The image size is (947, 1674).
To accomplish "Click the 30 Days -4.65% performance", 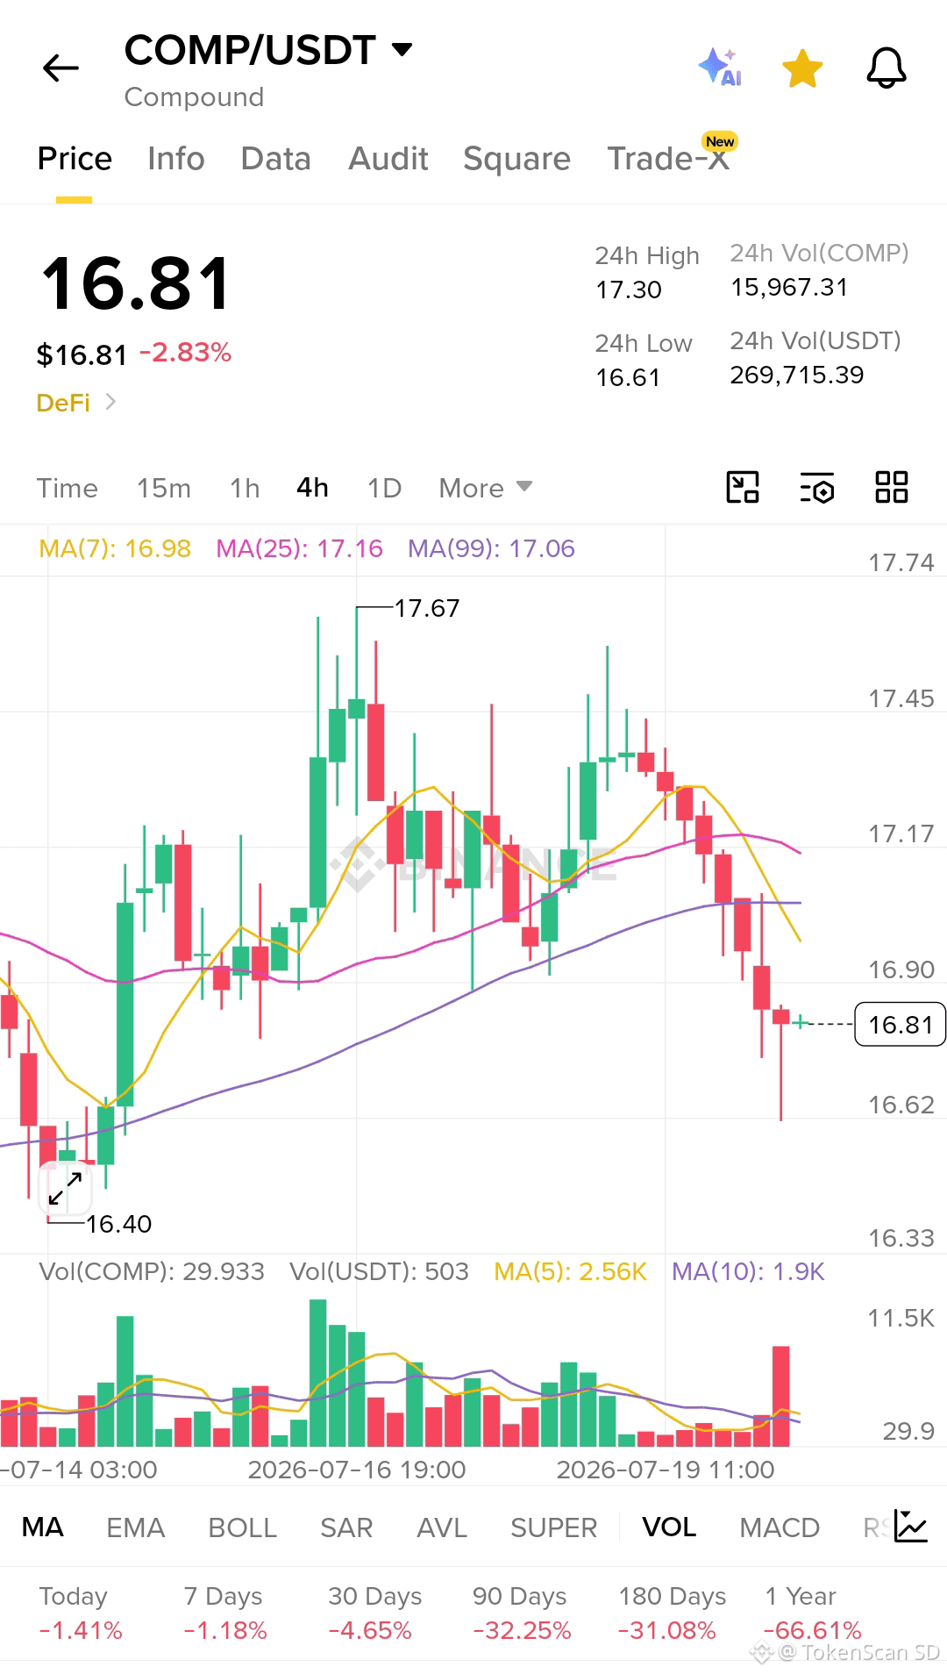I will 374,1613.
